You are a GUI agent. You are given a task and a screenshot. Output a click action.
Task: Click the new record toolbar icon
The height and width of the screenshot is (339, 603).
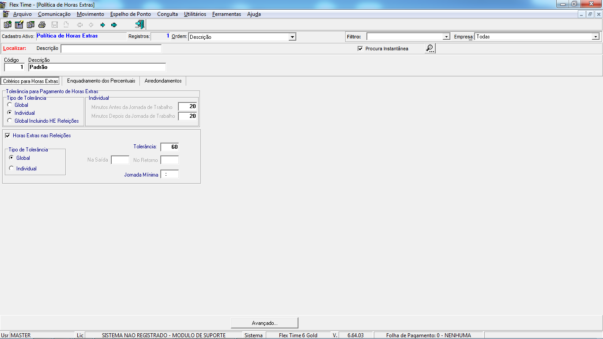8,25
